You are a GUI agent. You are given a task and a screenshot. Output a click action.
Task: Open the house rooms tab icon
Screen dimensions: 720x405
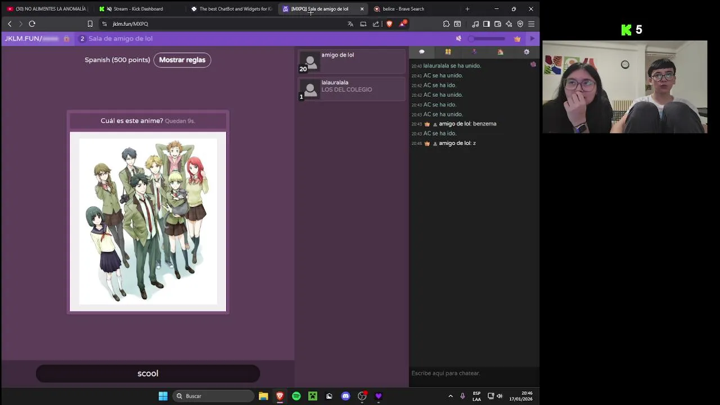(500, 52)
